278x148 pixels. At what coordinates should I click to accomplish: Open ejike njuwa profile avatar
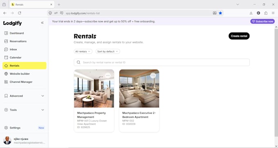(x=7, y=141)
